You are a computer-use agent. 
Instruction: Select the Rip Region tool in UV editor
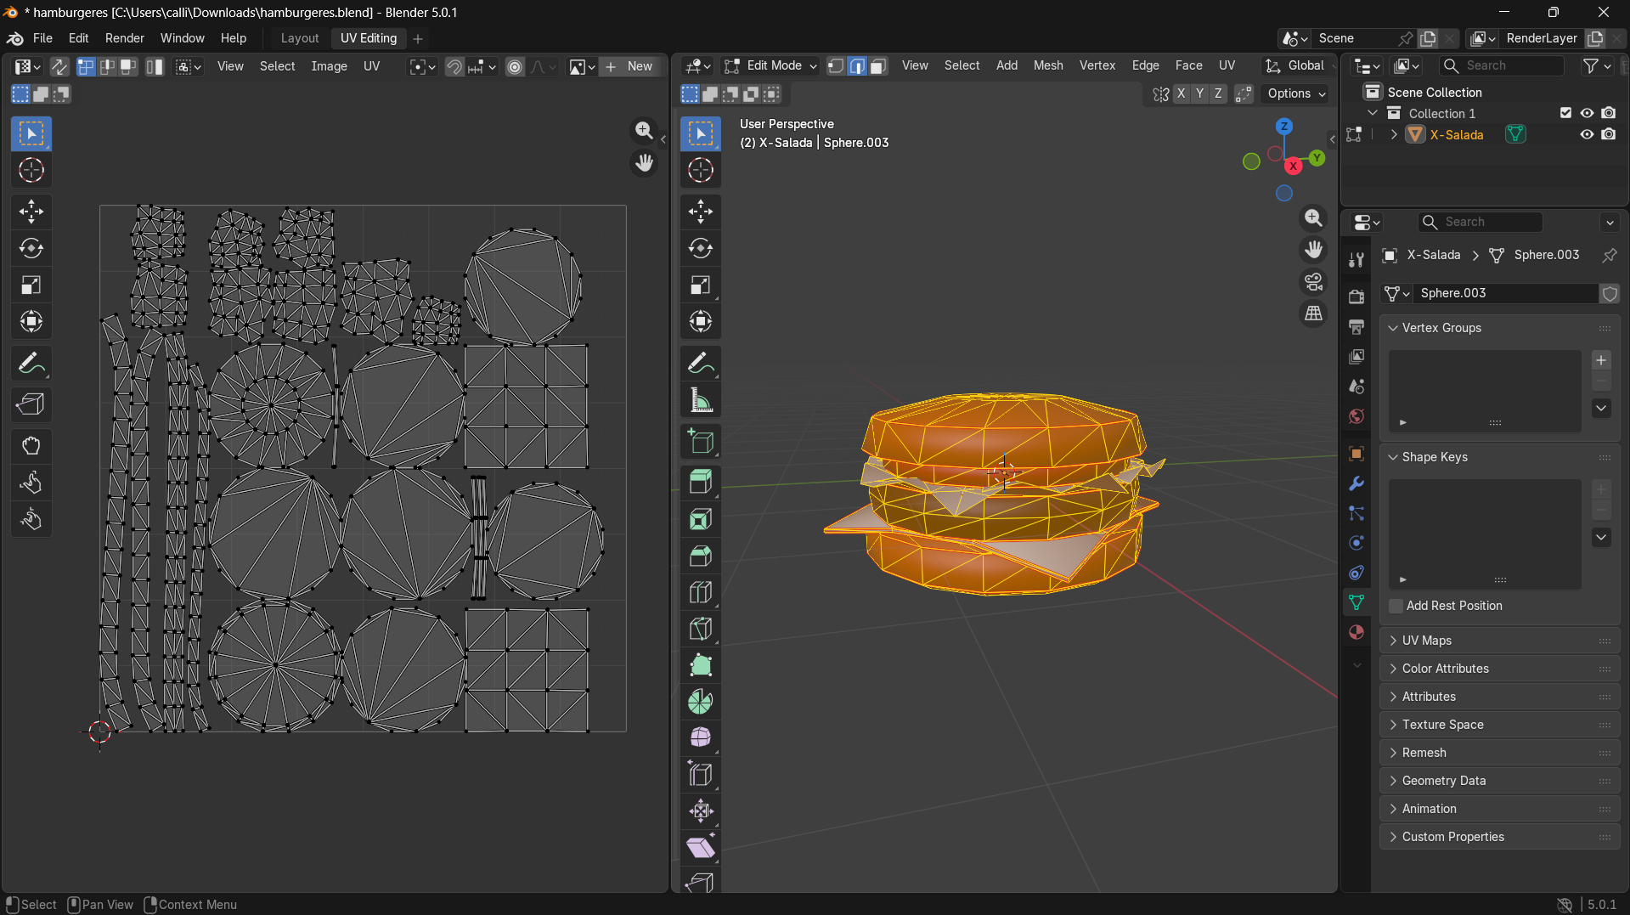click(31, 405)
